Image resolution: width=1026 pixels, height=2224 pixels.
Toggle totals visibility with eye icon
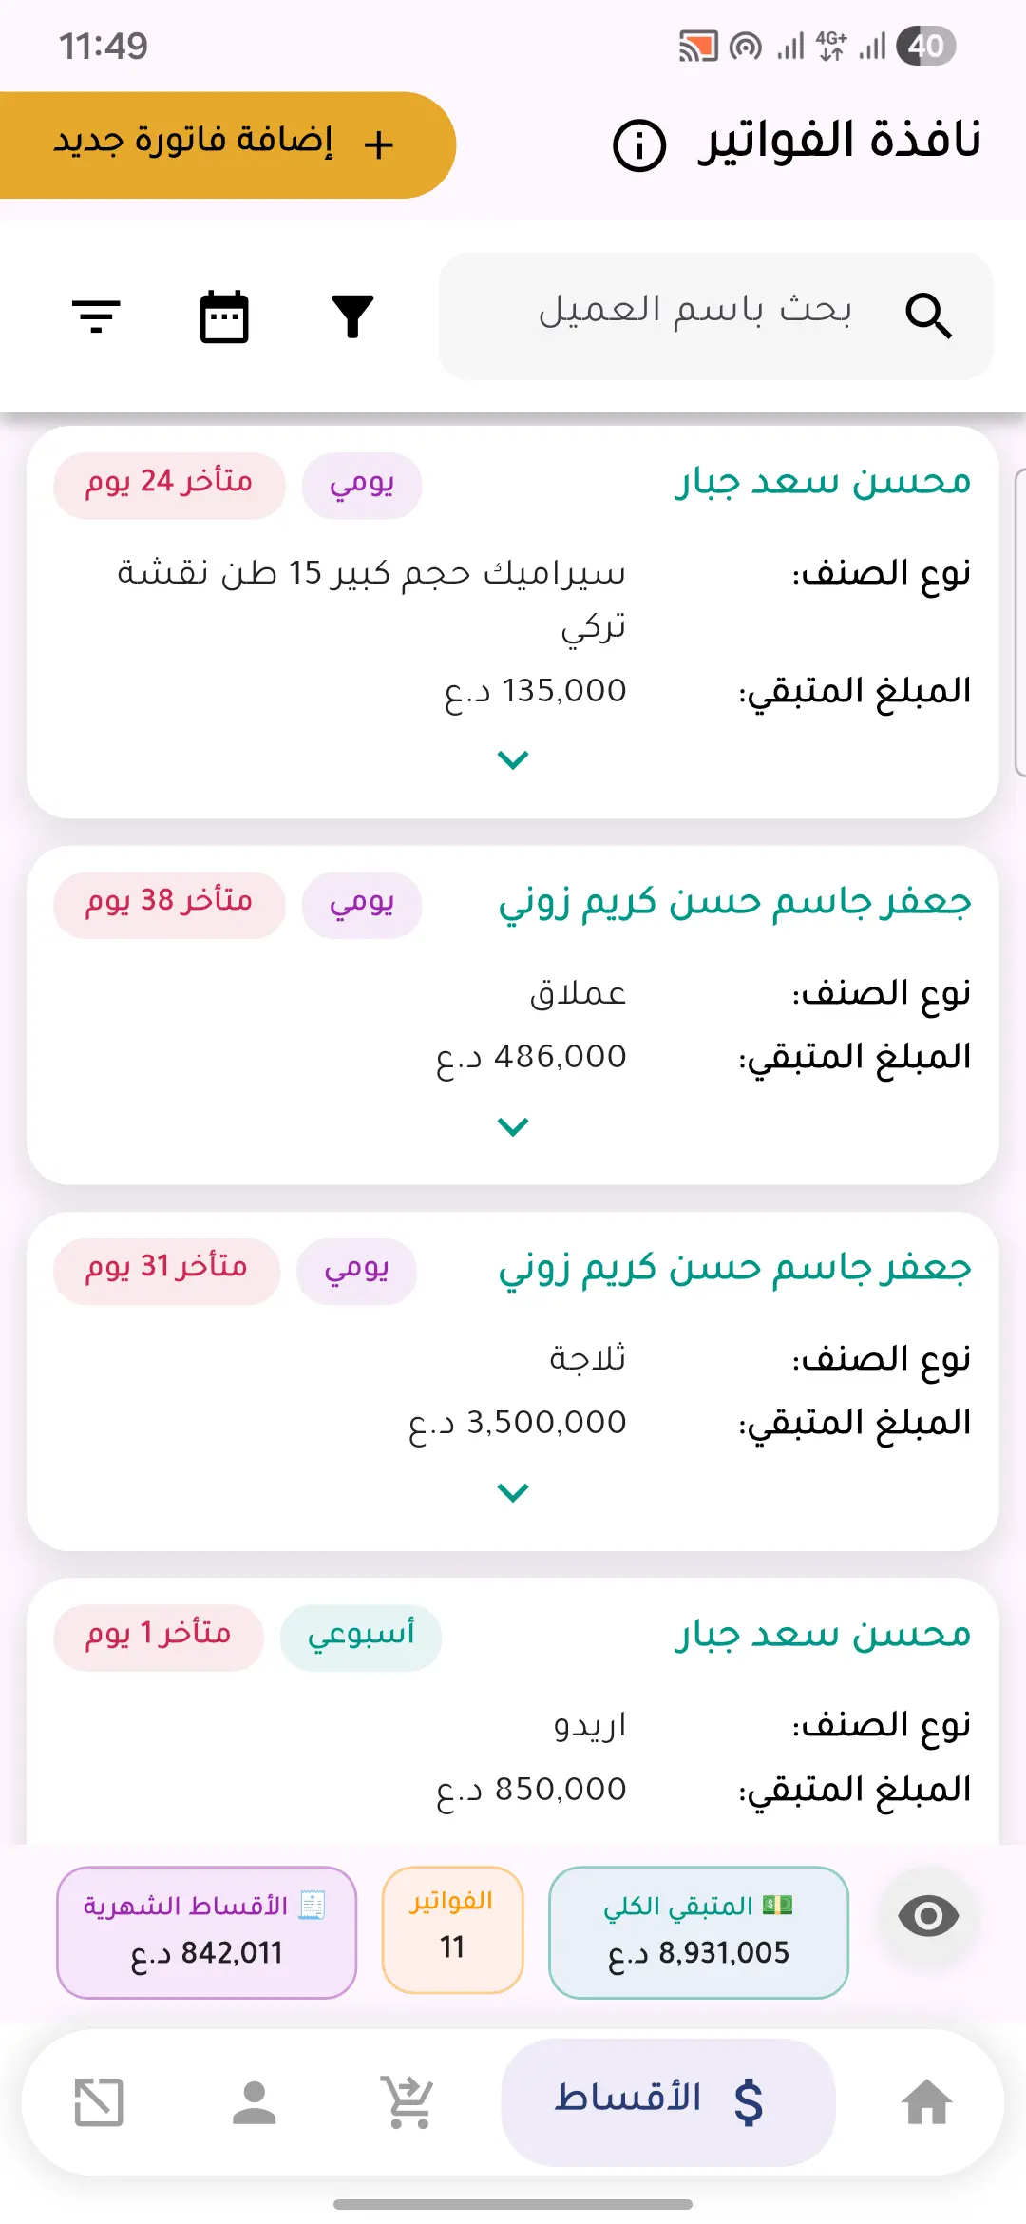[927, 1916]
